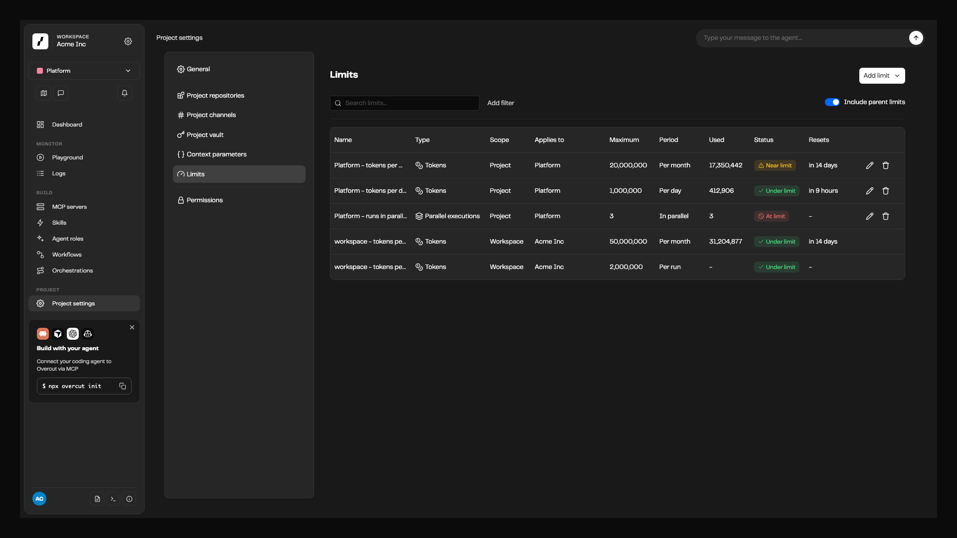Click the map icon under Platform

pos(44,93)
